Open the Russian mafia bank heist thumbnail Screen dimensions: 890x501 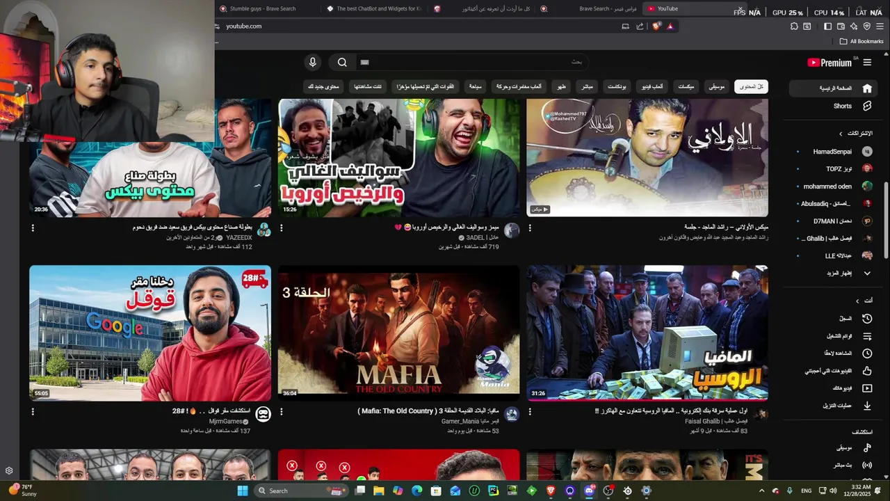point(647,333)
